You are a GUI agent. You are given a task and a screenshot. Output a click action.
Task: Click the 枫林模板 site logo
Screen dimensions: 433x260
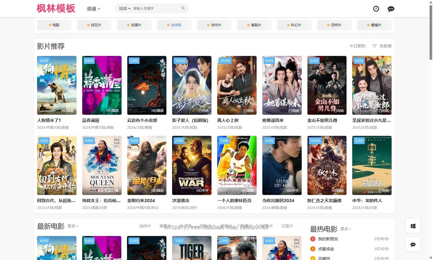(56, 8)
